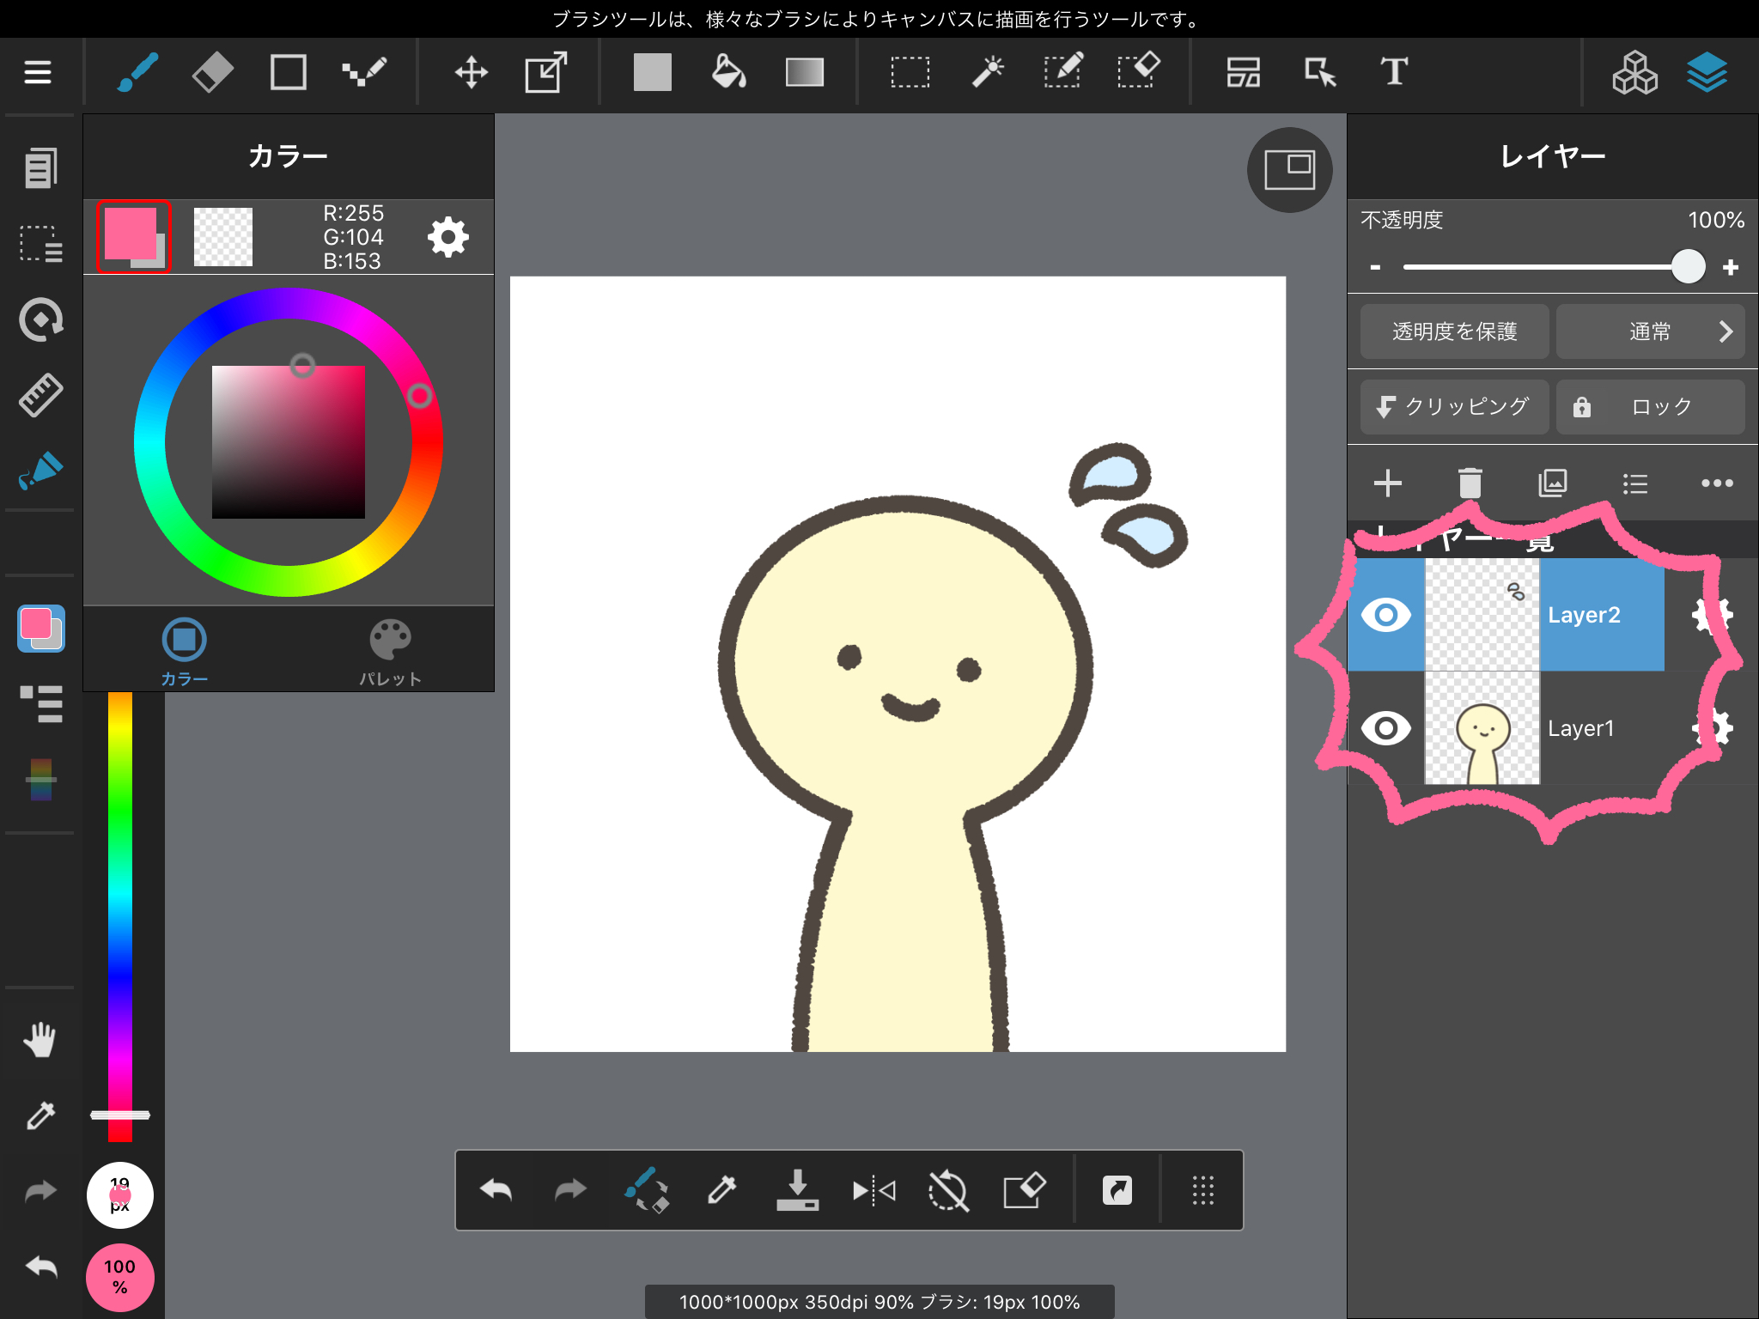Switch to the カラー tab
Image resolution: width=1759 pixels, height=1319 pixels.
pos(184,653)
